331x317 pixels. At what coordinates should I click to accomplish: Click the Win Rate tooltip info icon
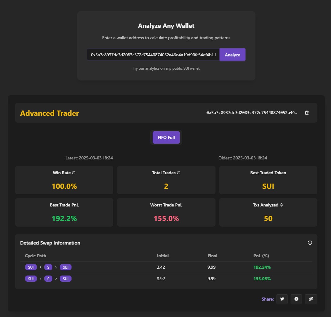point(74,173)
